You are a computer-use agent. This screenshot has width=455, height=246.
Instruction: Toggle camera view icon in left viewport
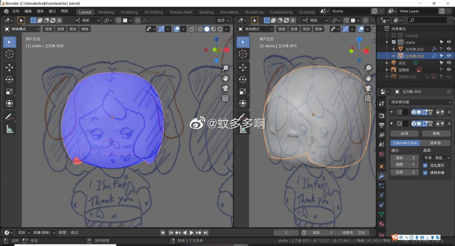point(225,88)
